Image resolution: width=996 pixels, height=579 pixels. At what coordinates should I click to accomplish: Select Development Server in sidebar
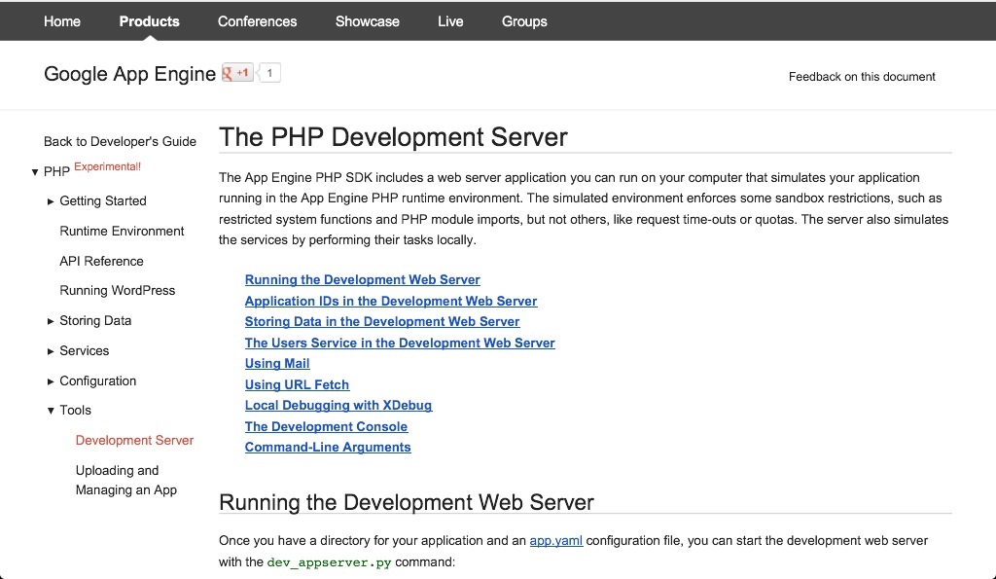134,441
